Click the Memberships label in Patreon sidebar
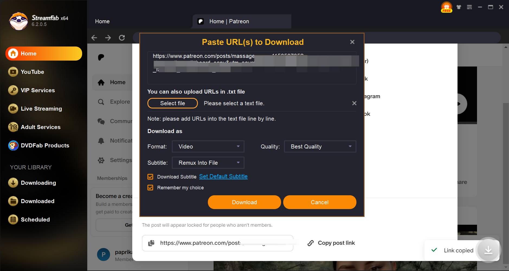 tap(112, 178)
